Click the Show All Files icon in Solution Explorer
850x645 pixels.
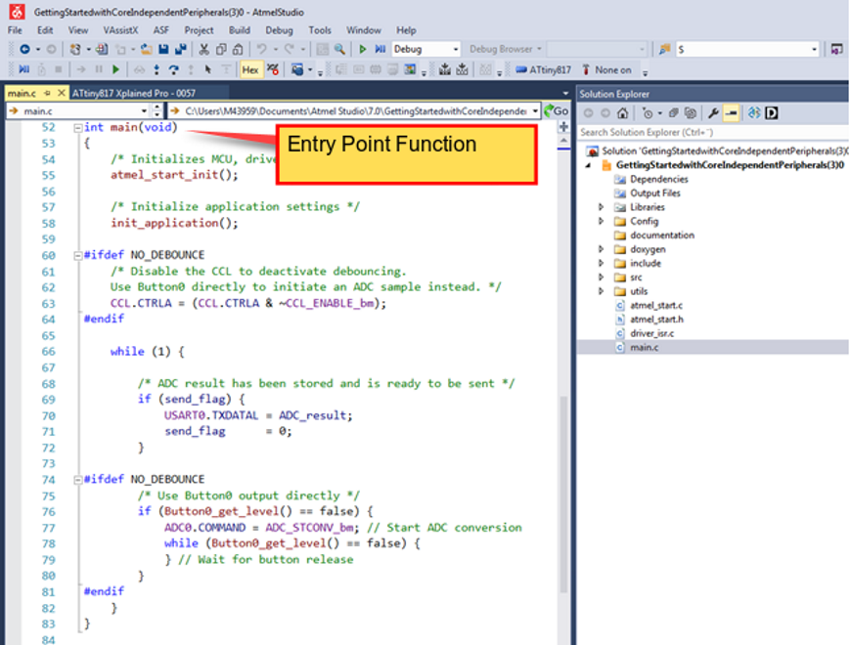coord(691,113)
